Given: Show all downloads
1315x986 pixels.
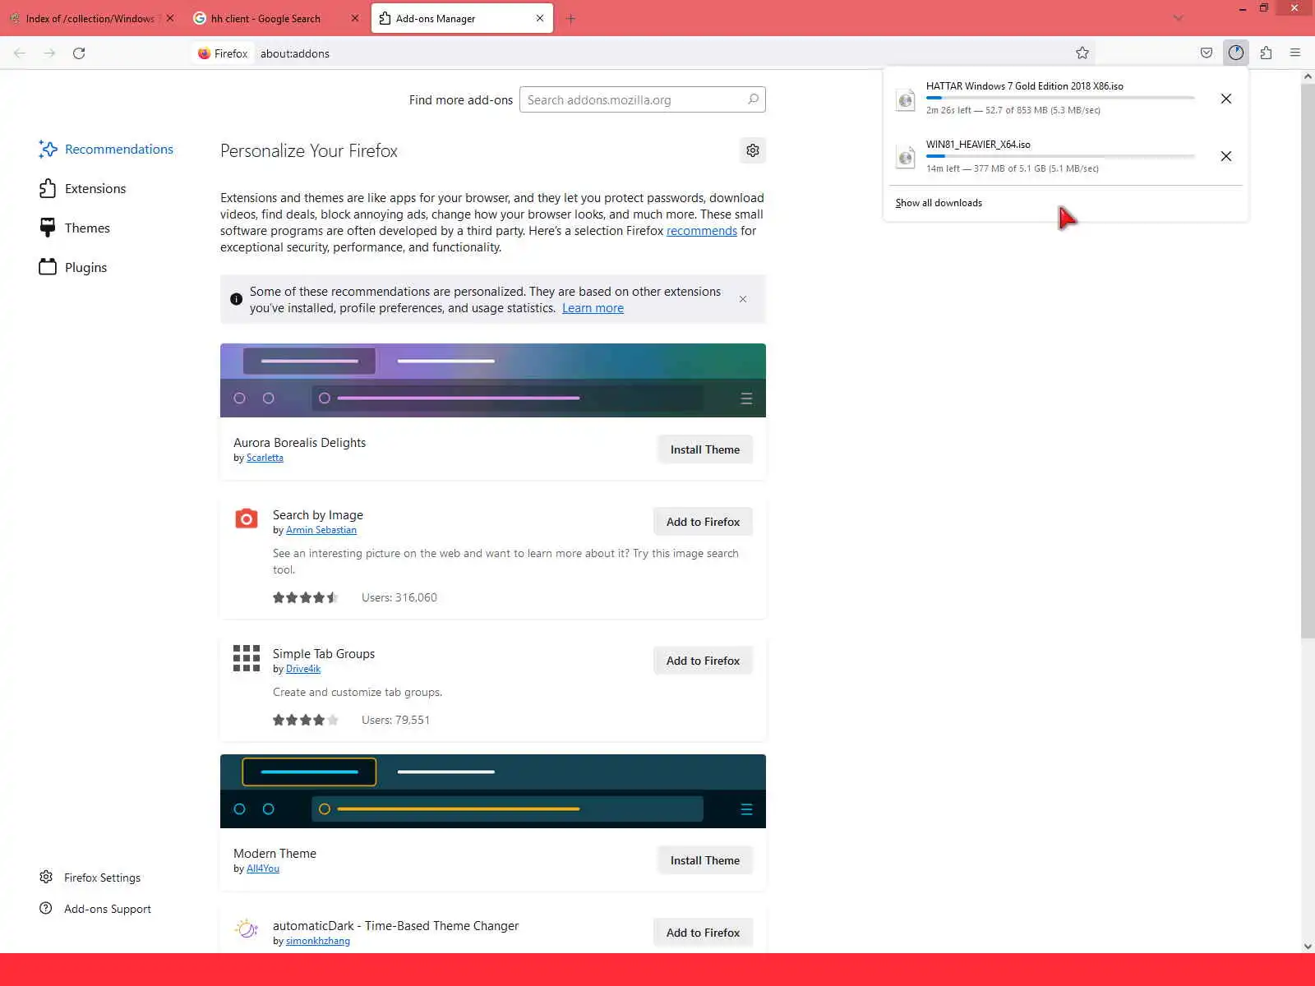Looking at the screenshot, I should pos(939,203).
